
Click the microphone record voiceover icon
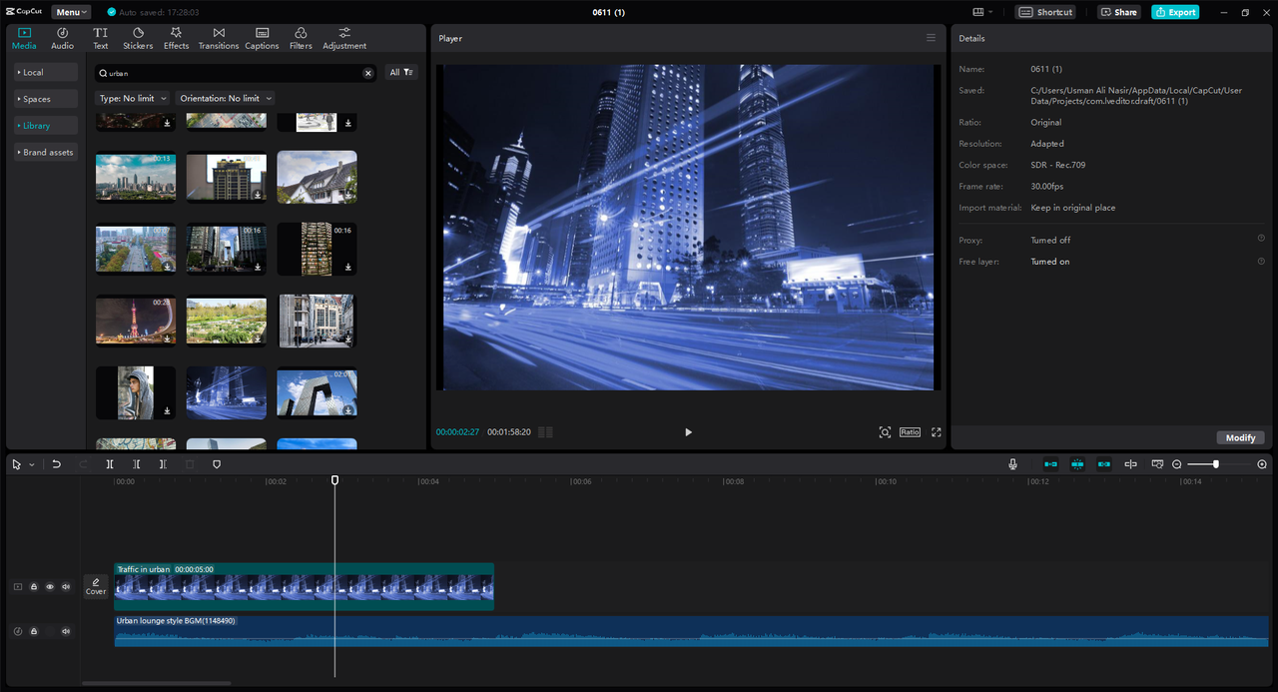(1012, 464)
